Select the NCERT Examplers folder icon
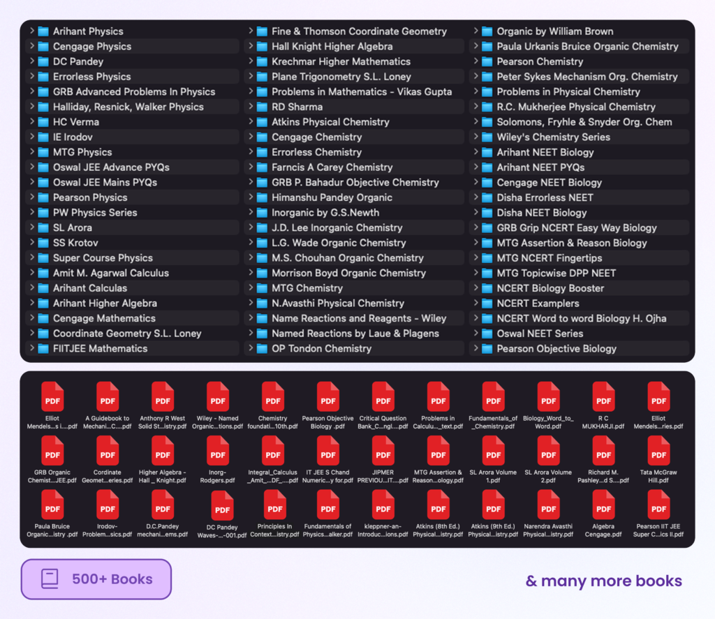The height and width of the screenshot is (619, 715). pos(487,304)
